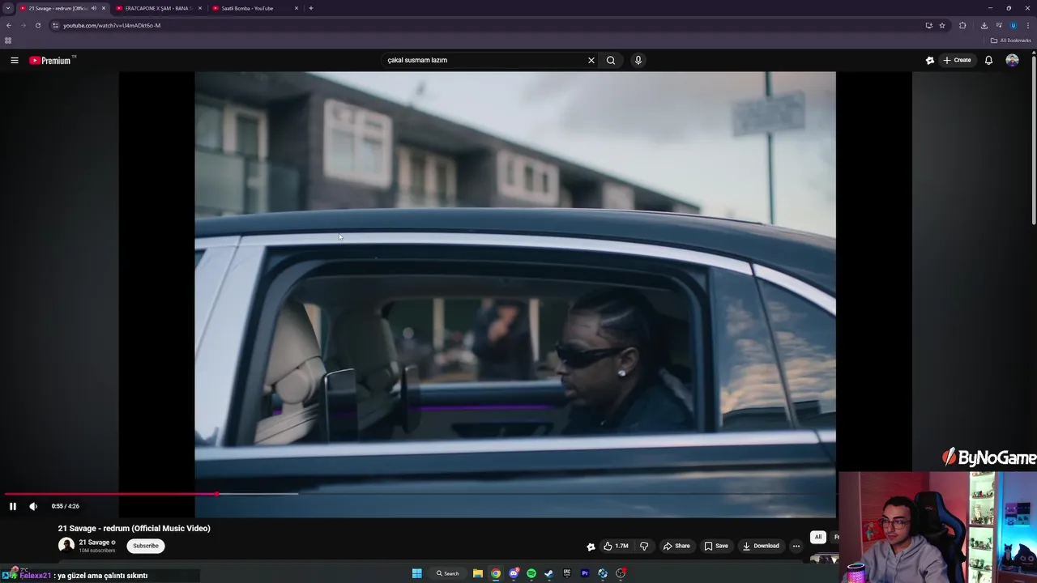The width and height of the screenshot is (1037, 583).
Task: Open the YouTube guide hamburger menu
Action: coord(14,60)
